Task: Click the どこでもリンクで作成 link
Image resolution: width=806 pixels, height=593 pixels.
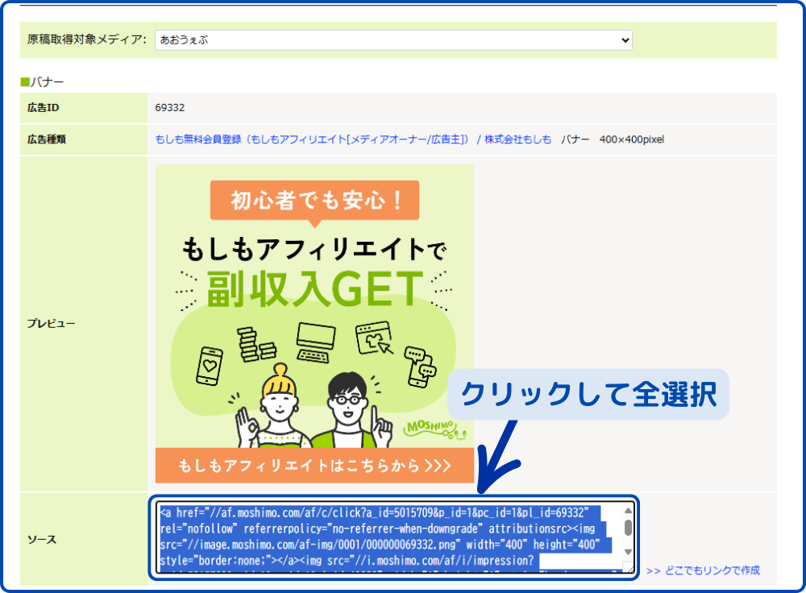Action: click(x=702, y=570)
